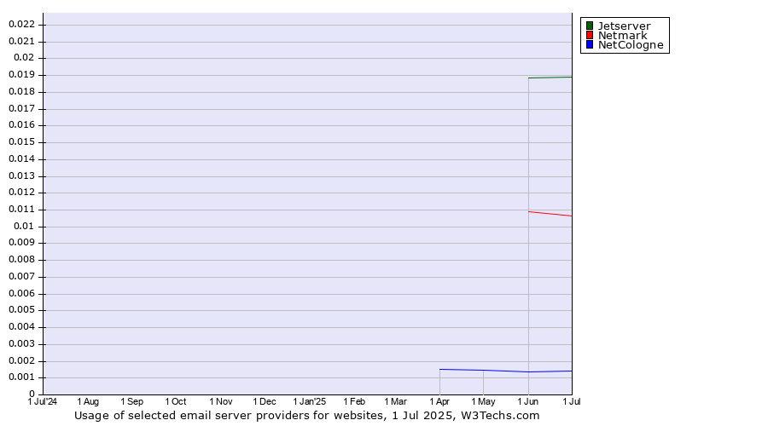Click the "1 Dec" x-axis label
The image size is (768, 426).
(x=264, y=401)
